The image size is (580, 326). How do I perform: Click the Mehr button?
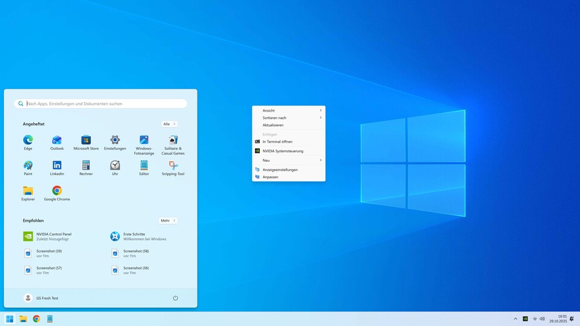168,221
